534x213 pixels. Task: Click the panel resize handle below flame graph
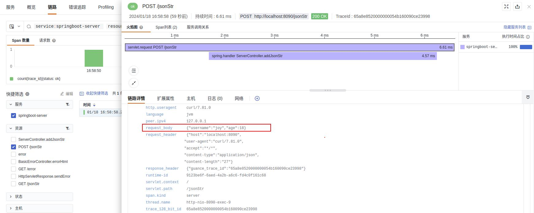328,90
